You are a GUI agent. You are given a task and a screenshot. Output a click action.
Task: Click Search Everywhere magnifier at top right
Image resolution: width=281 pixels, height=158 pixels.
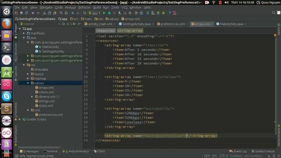pyautogui.click(x=274, y=13)
